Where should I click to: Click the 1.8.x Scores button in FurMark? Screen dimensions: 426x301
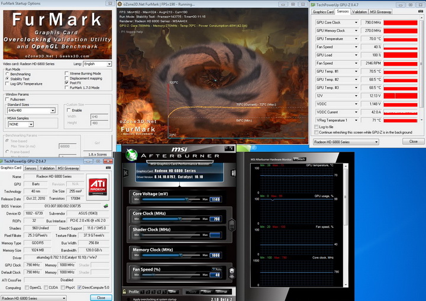pyautogui.click(x=98, y=154)
